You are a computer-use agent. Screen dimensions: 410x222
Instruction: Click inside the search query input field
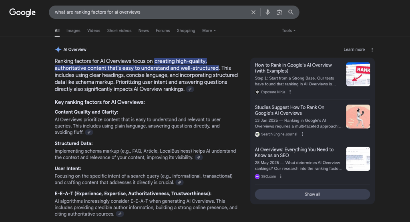149,12
